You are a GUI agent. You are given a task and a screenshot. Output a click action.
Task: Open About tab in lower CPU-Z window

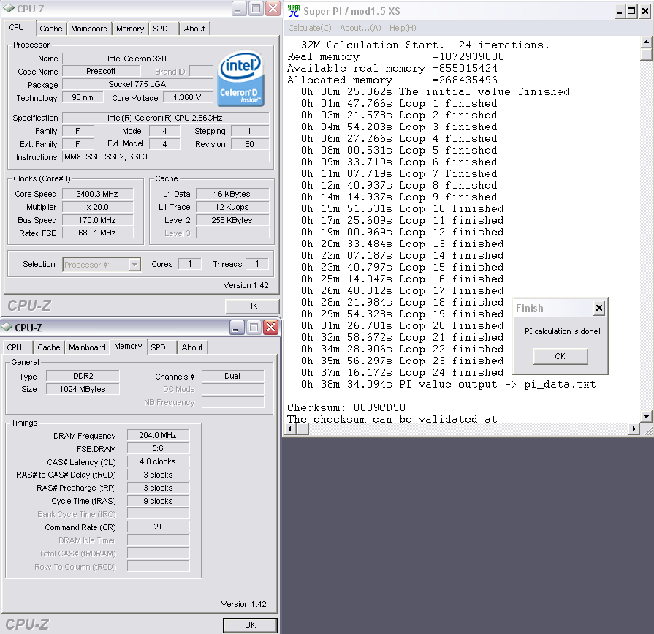click(x=192, y=347)
